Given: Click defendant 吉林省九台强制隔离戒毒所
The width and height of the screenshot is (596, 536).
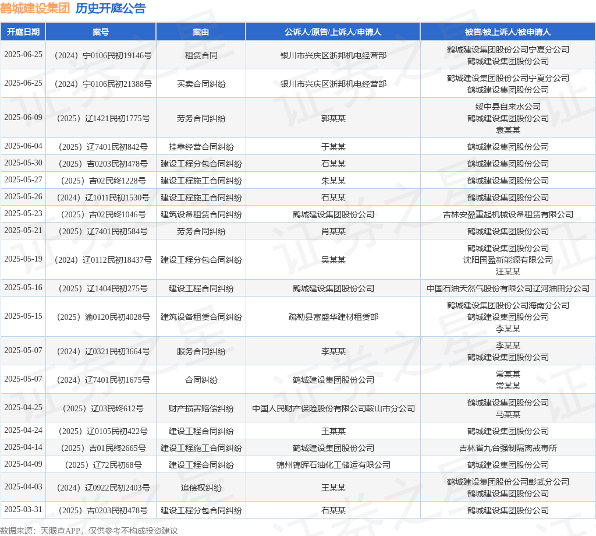Looking at the screenshot, I should [x=508, y=448].
